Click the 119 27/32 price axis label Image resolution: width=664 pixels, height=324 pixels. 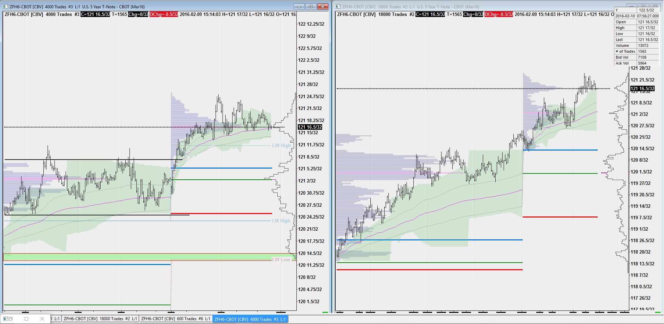[640, 183]
